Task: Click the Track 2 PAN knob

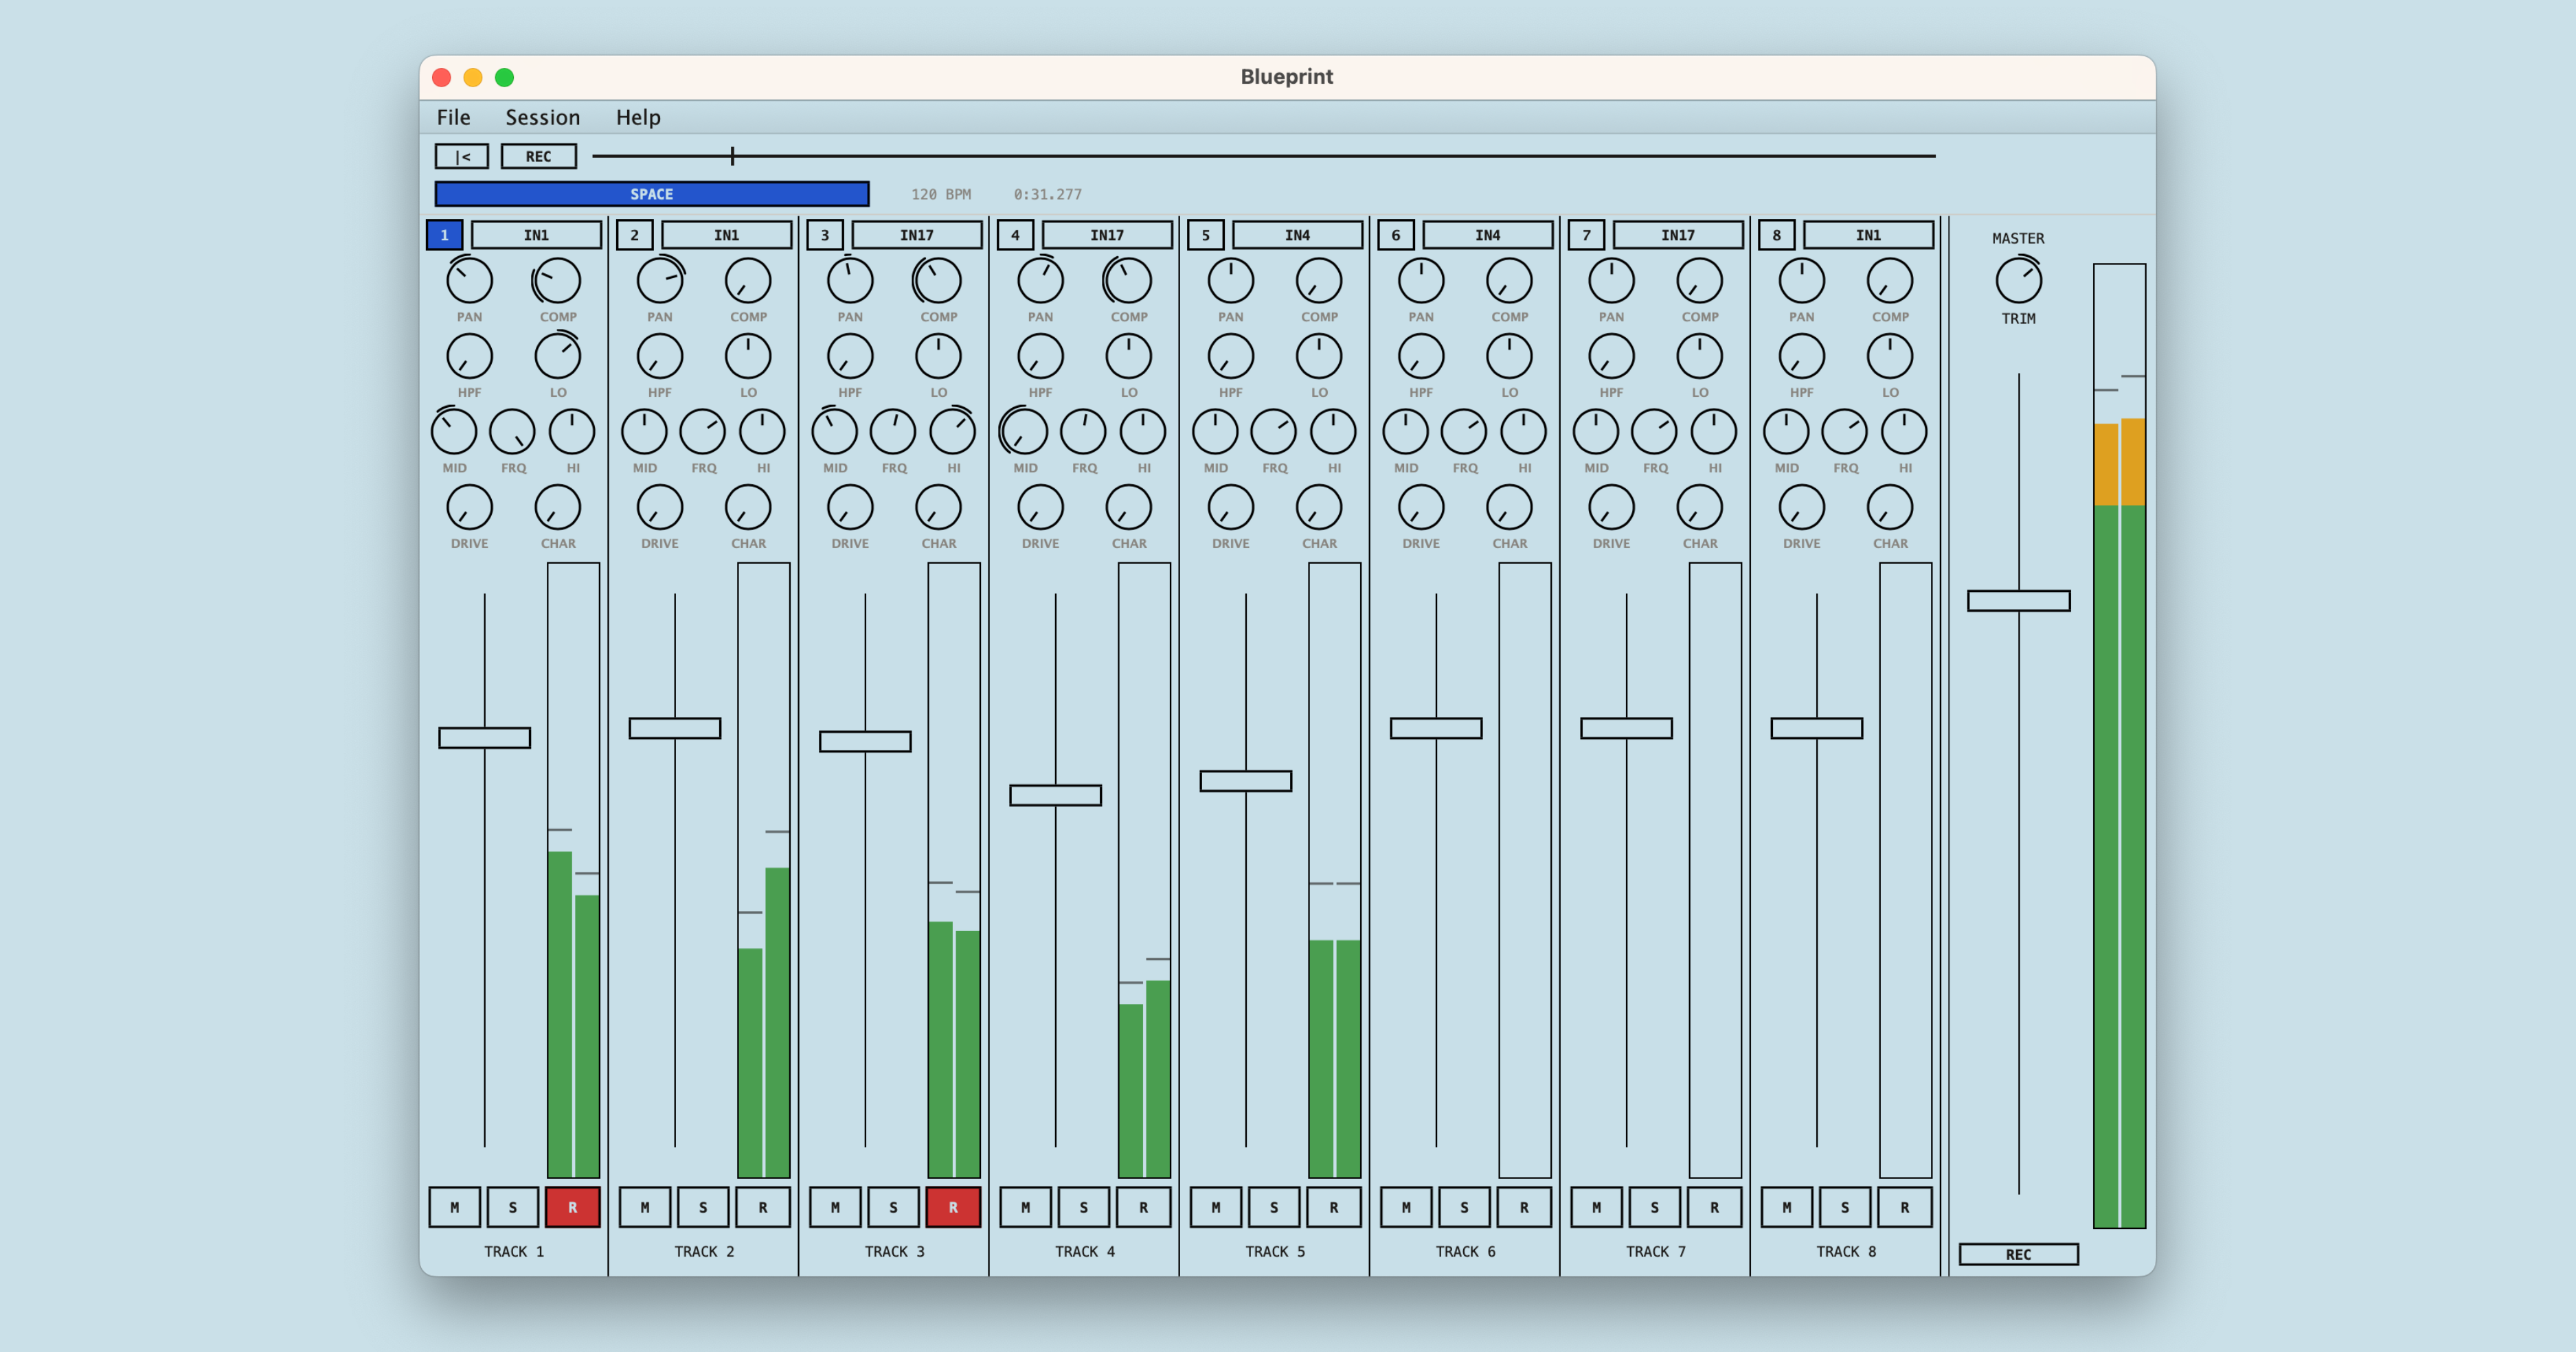Action: (x=660, y=281)
